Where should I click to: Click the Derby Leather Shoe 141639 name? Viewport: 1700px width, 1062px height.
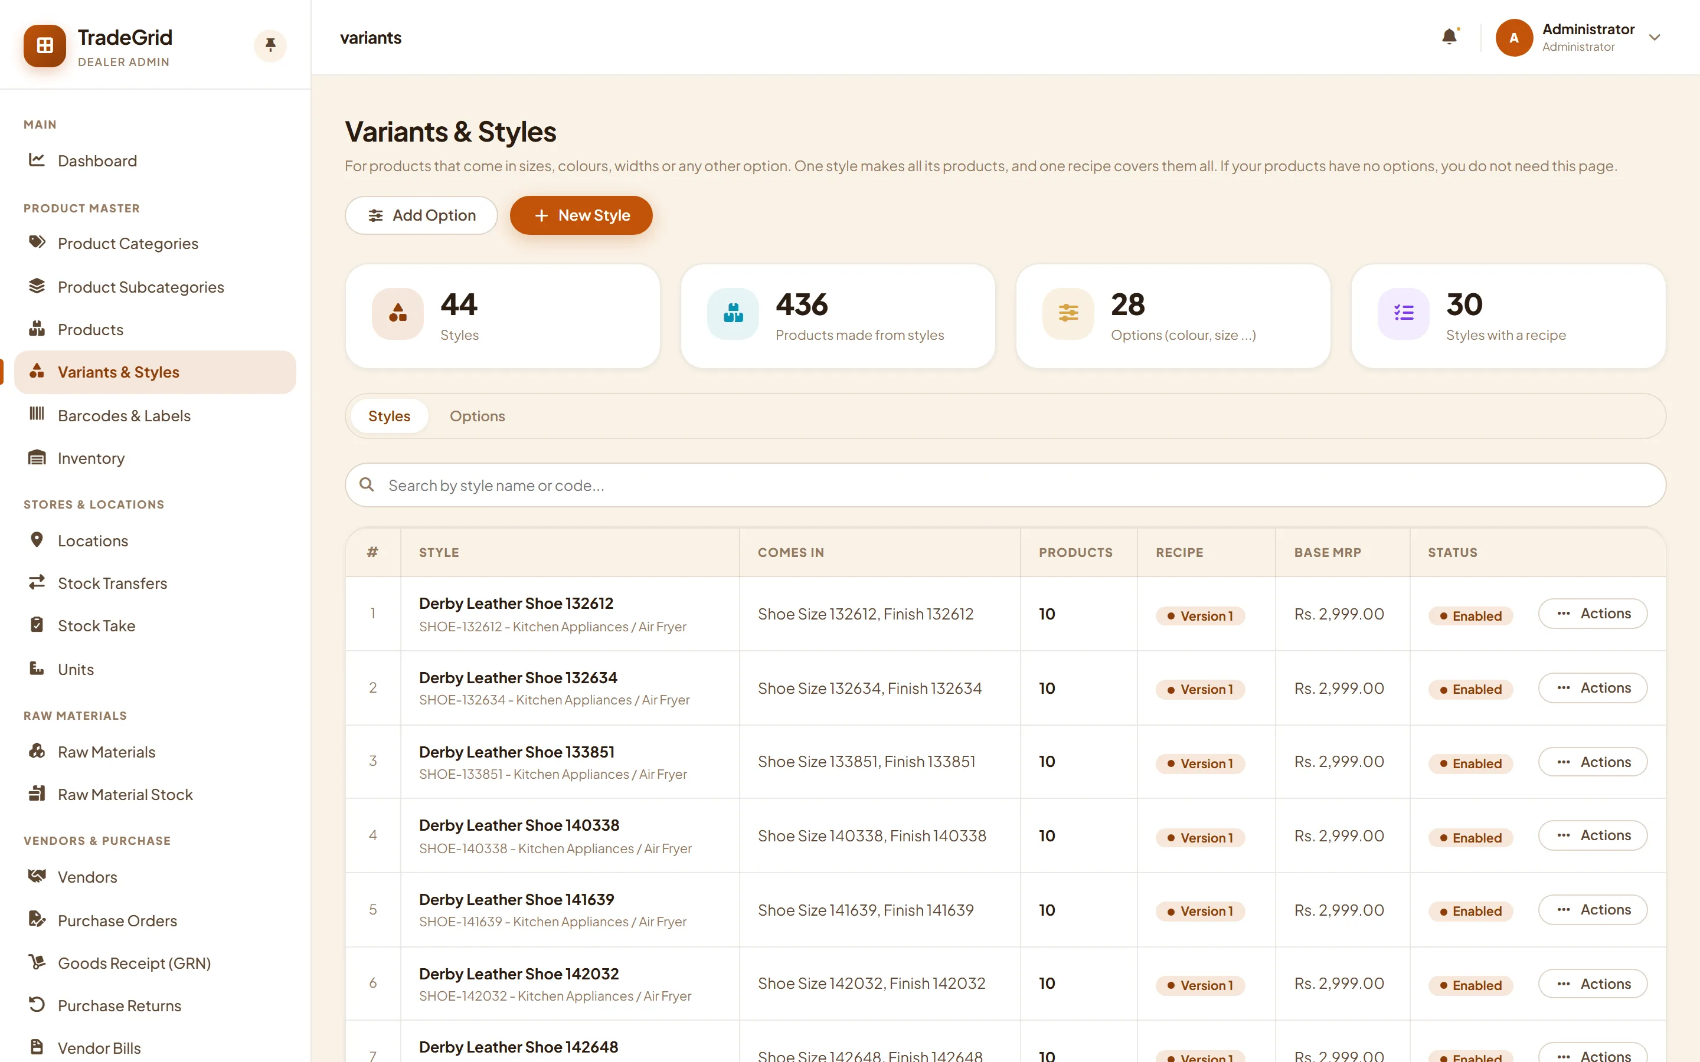click(x=516, y=899)
